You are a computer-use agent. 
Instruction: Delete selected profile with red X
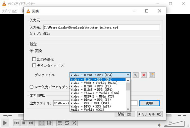tap(144, 75)
